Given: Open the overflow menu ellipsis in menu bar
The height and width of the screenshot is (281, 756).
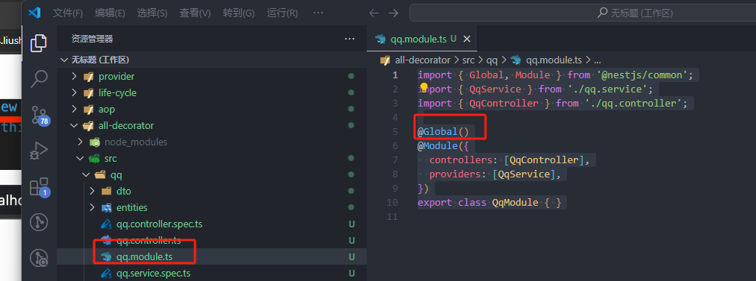Looking at the screenshot, I should [318, 13].
